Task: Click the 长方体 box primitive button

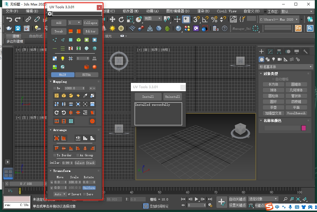Action: pyautogui.click(x=273, y=84)
